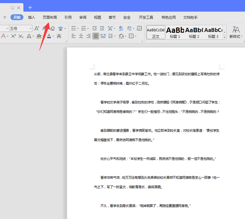Open the bullets style dropdown arrow

click(78, 29)
